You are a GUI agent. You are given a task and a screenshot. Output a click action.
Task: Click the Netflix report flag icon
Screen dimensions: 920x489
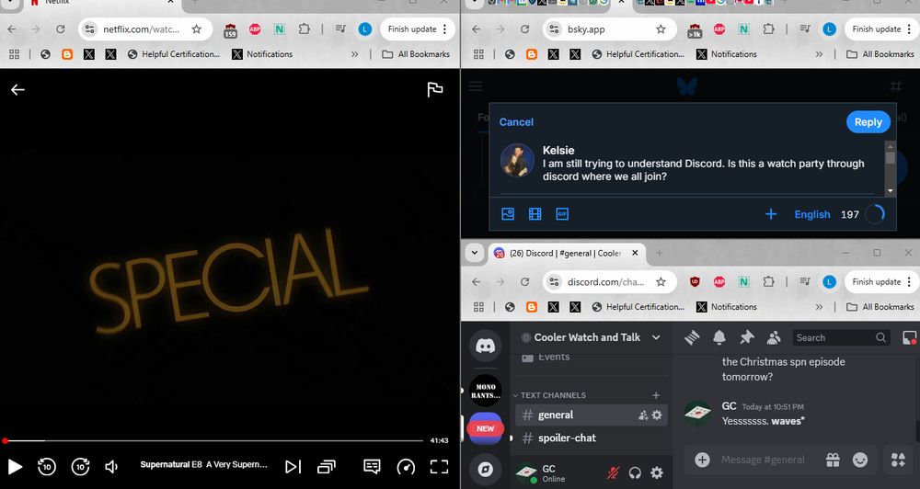pyautogui.click(x=435, y=89)
